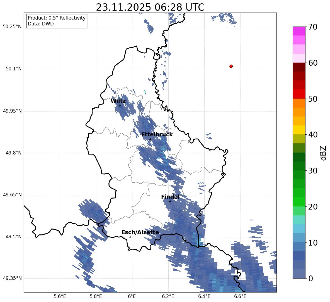Image resolution: width=330 pixels, height=302 pixels.
Task: Click the cross marker under Ettelbruck
Action: [150, 139]
